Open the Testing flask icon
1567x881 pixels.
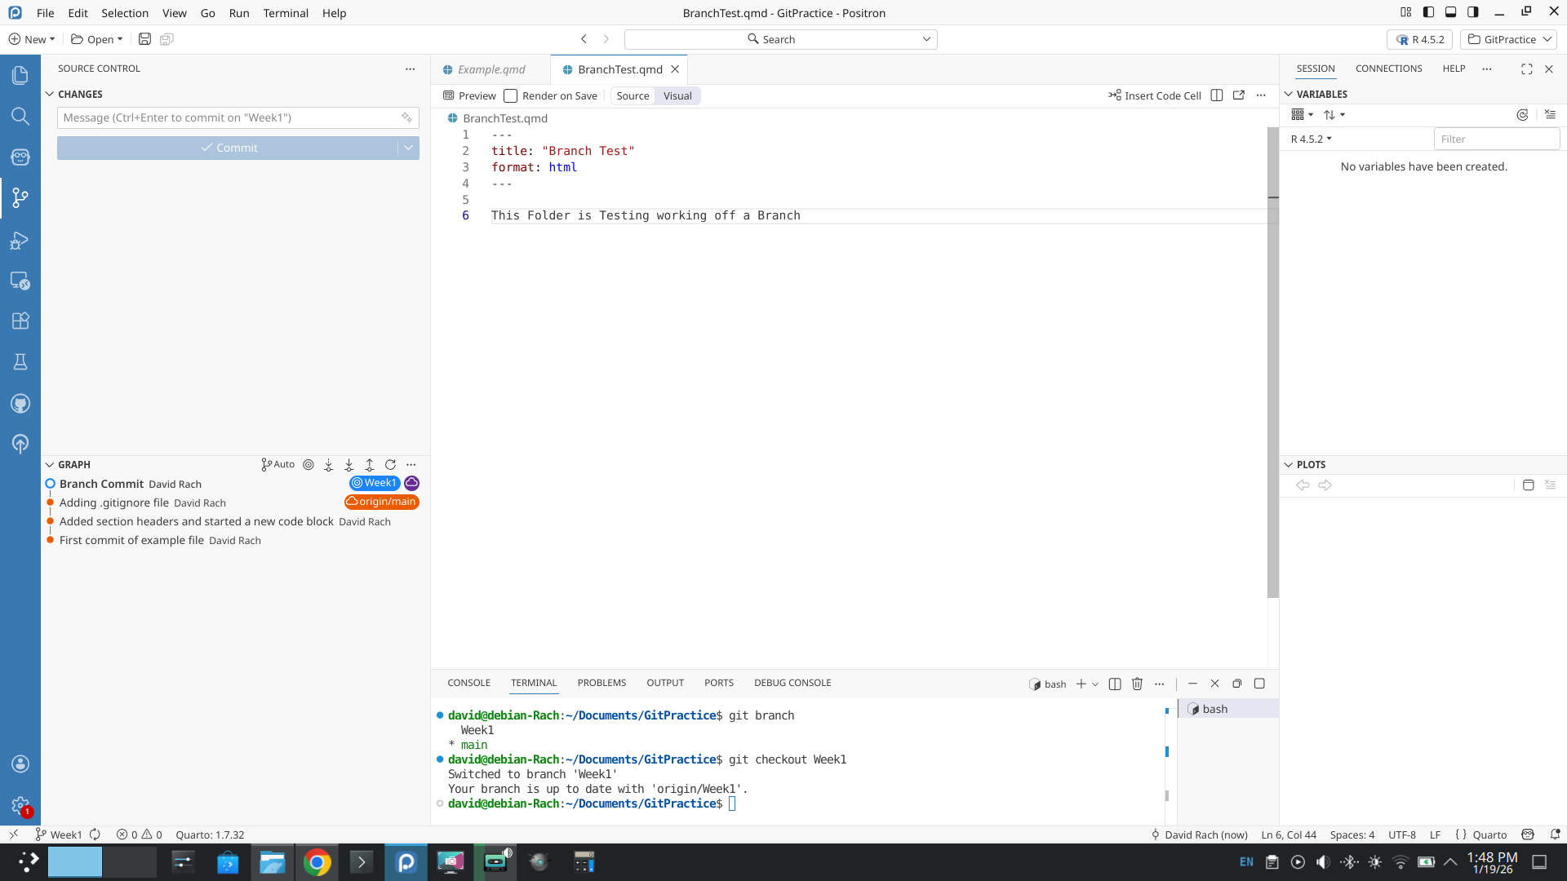20,361
